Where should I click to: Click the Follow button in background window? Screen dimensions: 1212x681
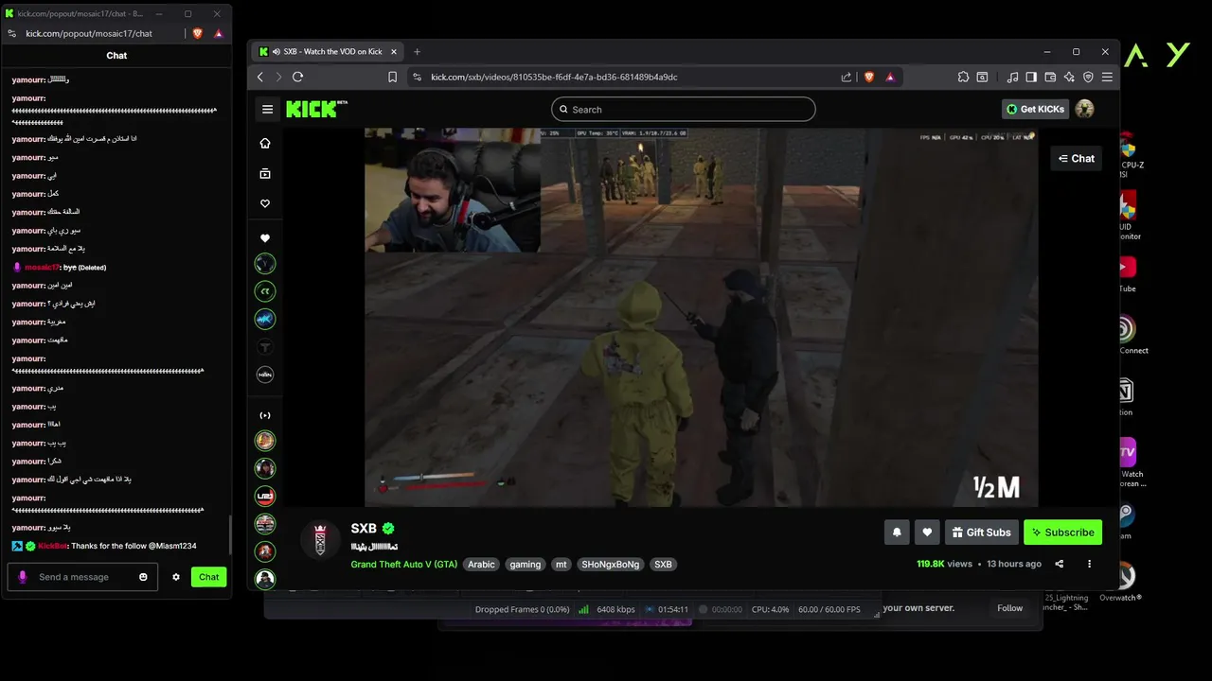[1009, 608]
